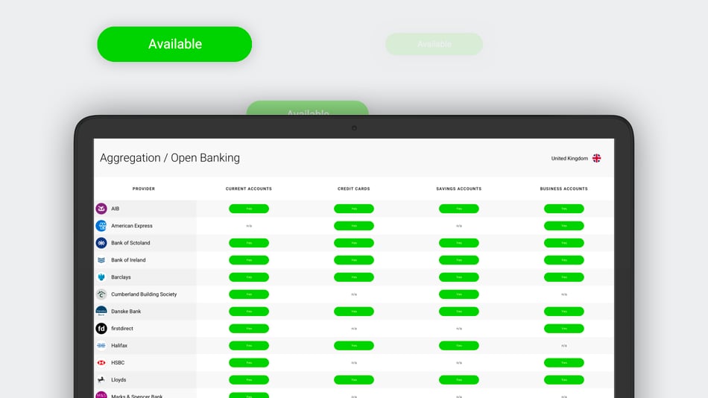Screen dimensions: 708x398
Task: Click the Business Accounts column header
Action: [x=564, y=189]
